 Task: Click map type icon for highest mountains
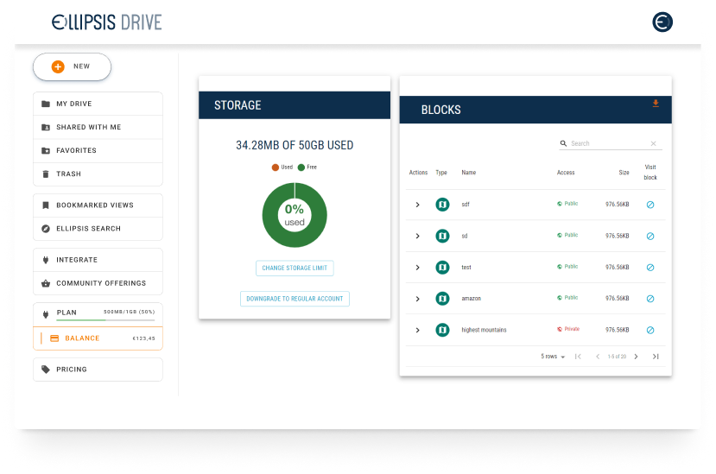tap(442, 330)
